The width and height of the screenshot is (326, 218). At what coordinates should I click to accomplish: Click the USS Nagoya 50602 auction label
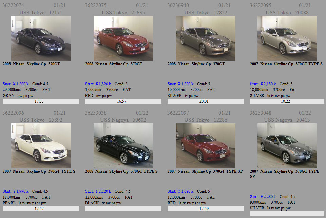[x=123, y=120]
